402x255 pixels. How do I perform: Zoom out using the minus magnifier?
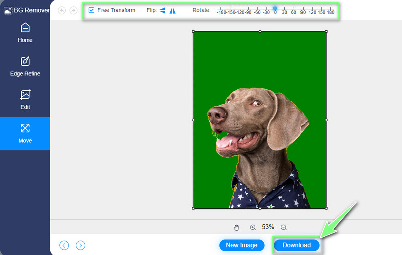tap(284, 227)
